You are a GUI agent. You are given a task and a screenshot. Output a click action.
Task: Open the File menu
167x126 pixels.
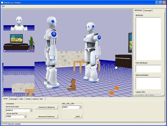point(3,6)
